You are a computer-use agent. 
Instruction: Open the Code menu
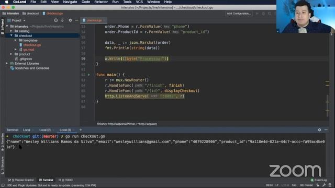tap(86, 2)
